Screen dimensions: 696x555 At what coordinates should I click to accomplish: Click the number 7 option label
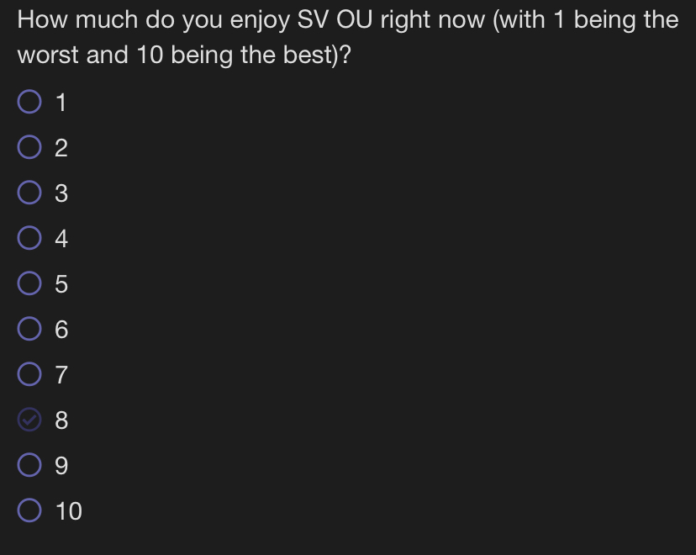(x=61, y=375)
